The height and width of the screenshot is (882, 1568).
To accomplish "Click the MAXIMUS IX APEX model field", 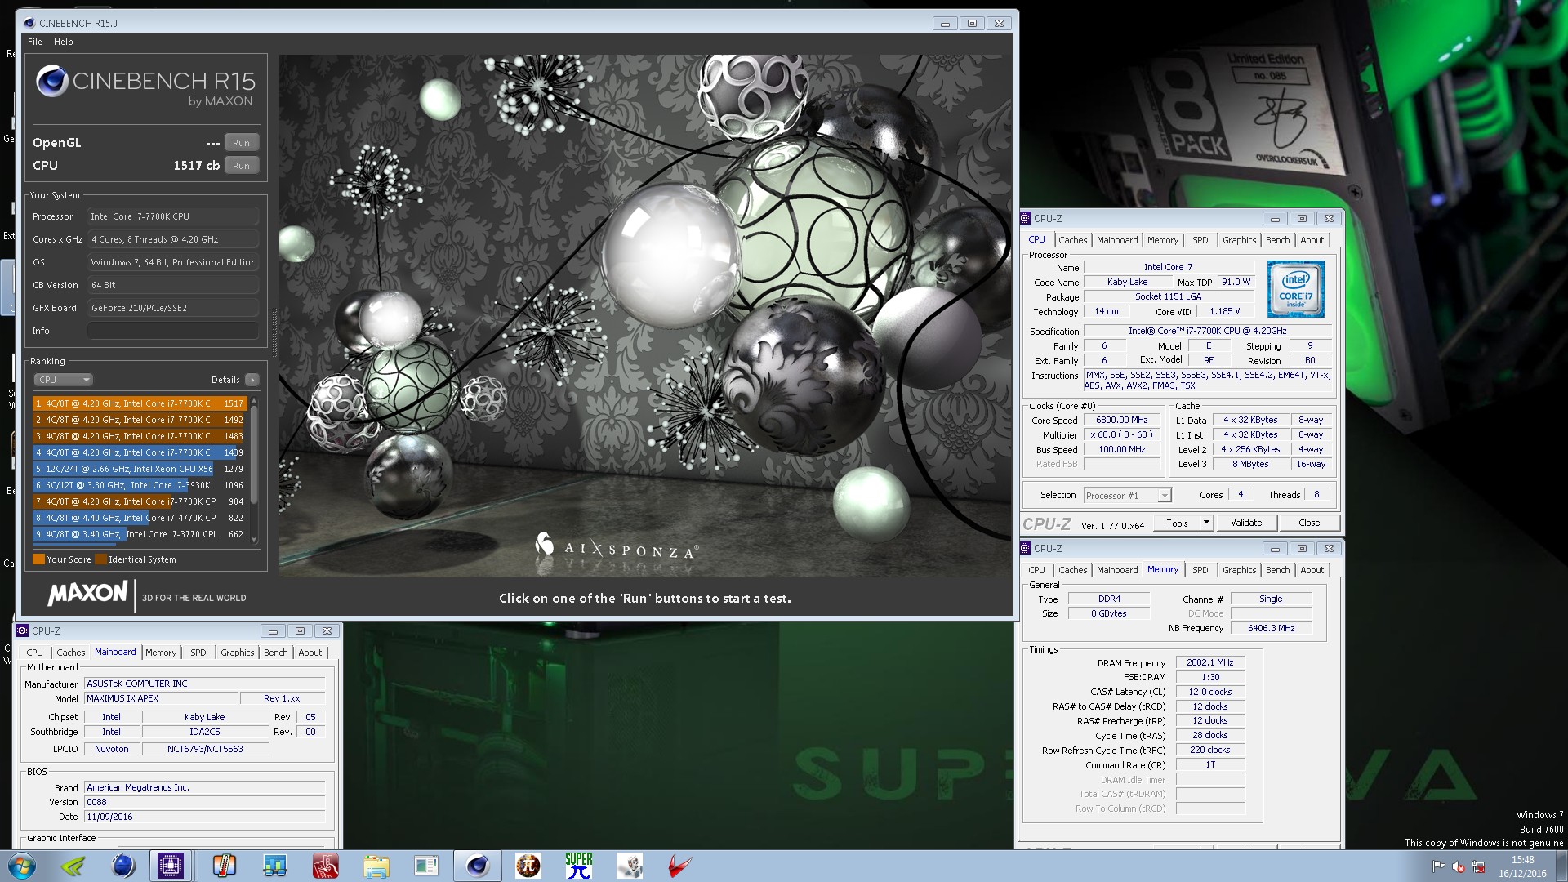I will coord(160,698).
